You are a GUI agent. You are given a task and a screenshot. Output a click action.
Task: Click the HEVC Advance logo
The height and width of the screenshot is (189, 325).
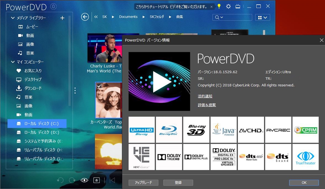tap(142, 157)
